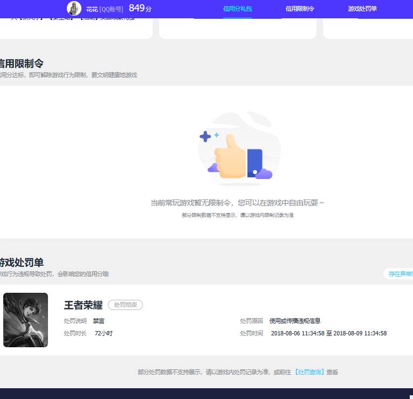Click the 游戏行为违规导致处罚 subtitle
Screen dimensions: 413x399
54,274
